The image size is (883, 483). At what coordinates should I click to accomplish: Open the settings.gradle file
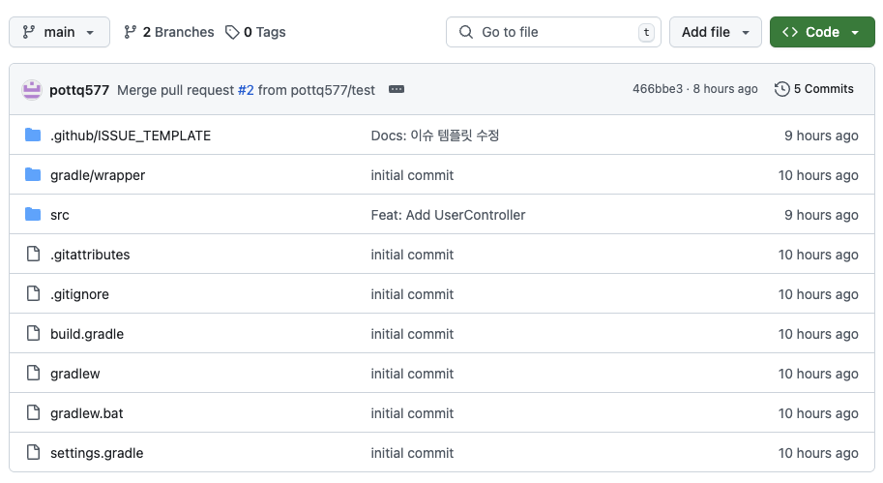coord(97,453)
